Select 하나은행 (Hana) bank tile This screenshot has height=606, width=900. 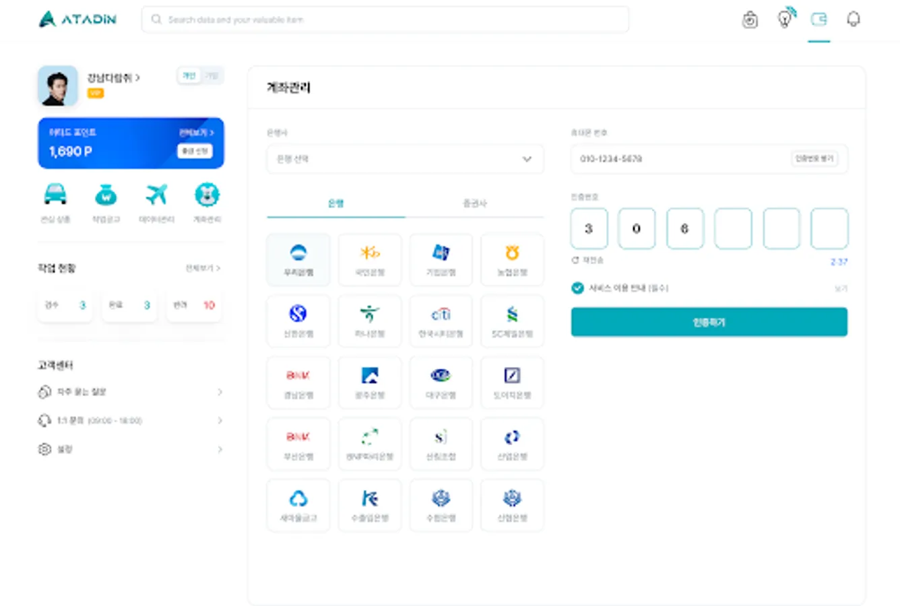(370, 321)
